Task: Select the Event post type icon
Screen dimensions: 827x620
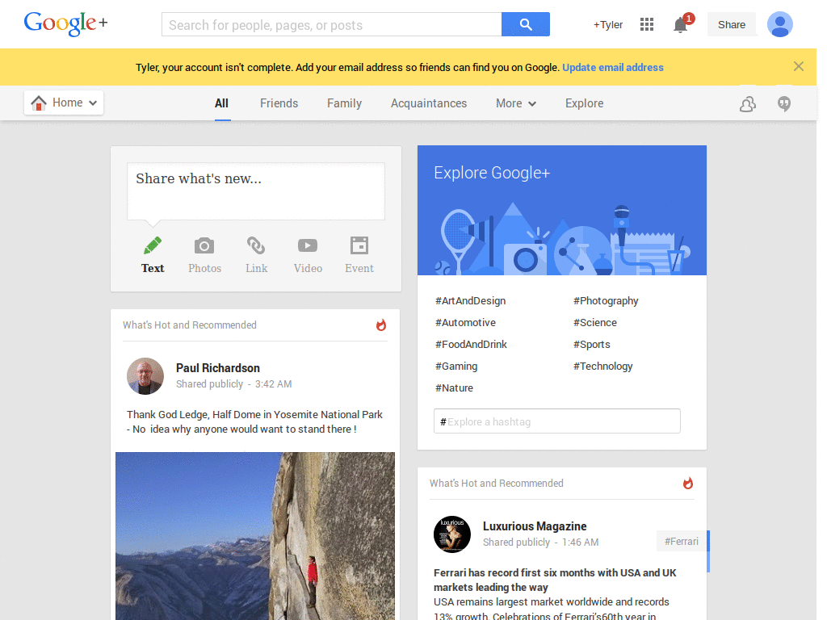Action: pyautogui.click(x=359, y=246)
